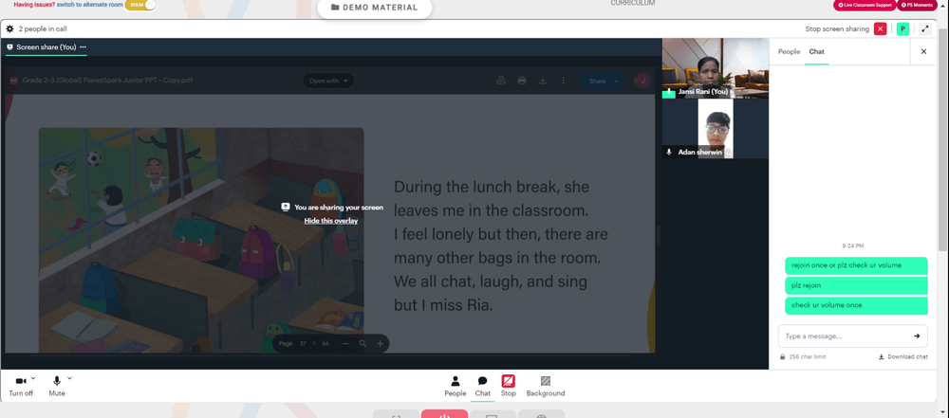Click the CURRICULUM tab at top
949x418 pixels.
pos(632,3)
